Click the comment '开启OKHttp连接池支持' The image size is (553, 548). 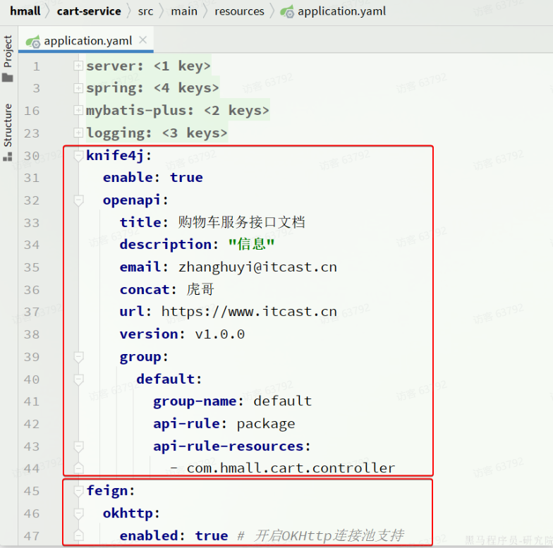coord(329,536)
